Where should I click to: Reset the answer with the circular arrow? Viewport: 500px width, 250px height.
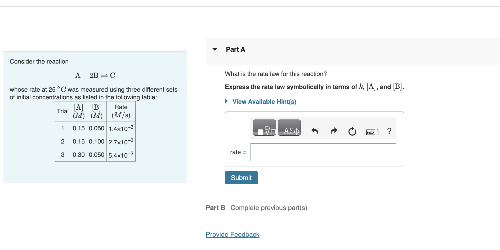[x=352, y=131]
